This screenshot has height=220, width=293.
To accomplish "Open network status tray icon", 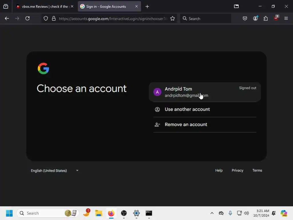I will coord(239,213).
